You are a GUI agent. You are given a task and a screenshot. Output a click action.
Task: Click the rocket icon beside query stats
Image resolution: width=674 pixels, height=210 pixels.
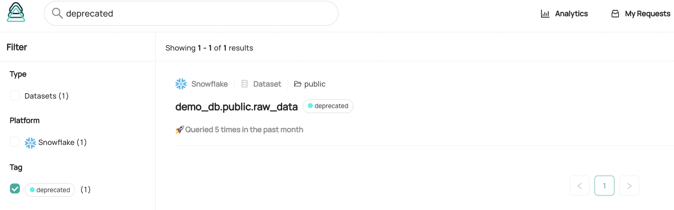coord(180,130)
